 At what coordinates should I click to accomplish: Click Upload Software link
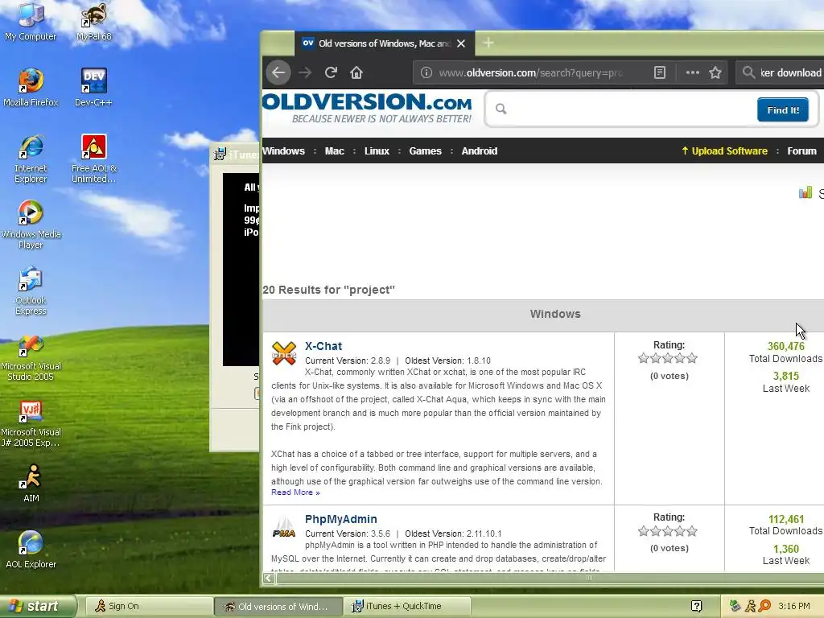(724, 150)
